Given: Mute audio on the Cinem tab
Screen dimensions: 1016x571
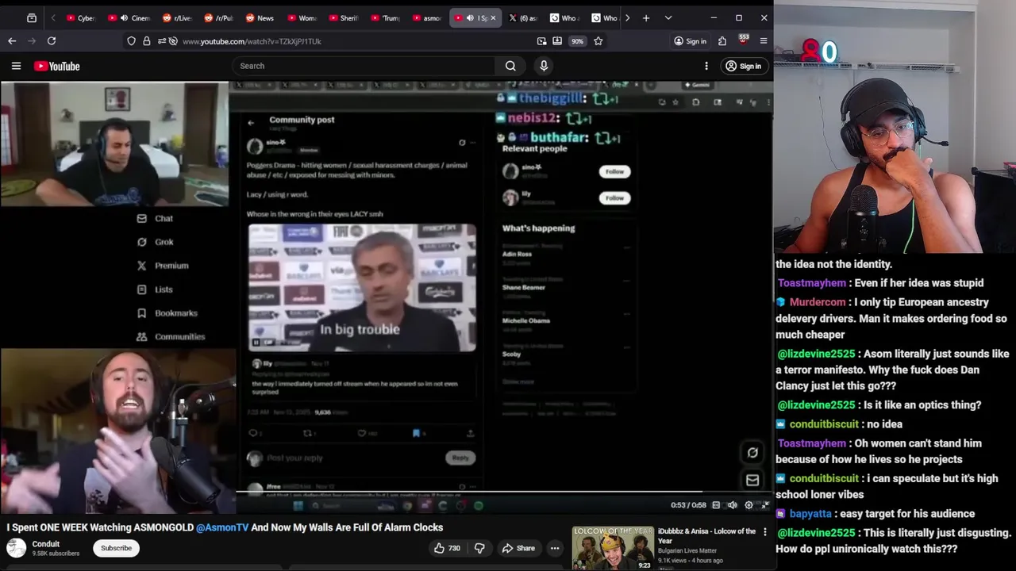Looking at the screenshot, I should coord(124,17).
